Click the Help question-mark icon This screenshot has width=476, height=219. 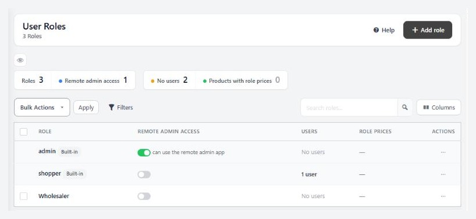pyautogui.click(x=376, y=30)
